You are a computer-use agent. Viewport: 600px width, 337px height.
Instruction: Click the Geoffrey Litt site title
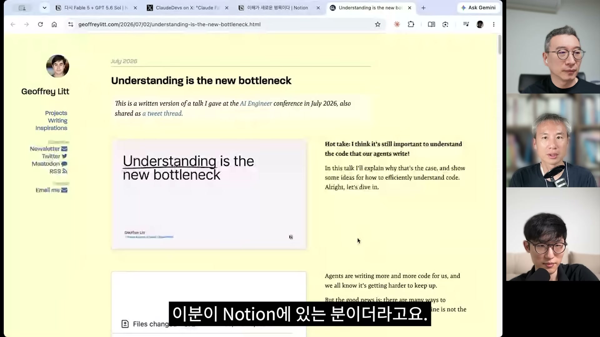pyautogui.click(x=45, y=91)
